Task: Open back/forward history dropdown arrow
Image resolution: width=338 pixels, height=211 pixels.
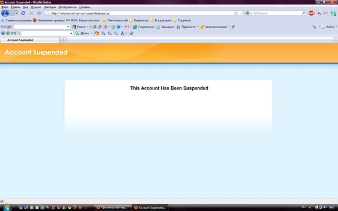Action: (17, 14)
